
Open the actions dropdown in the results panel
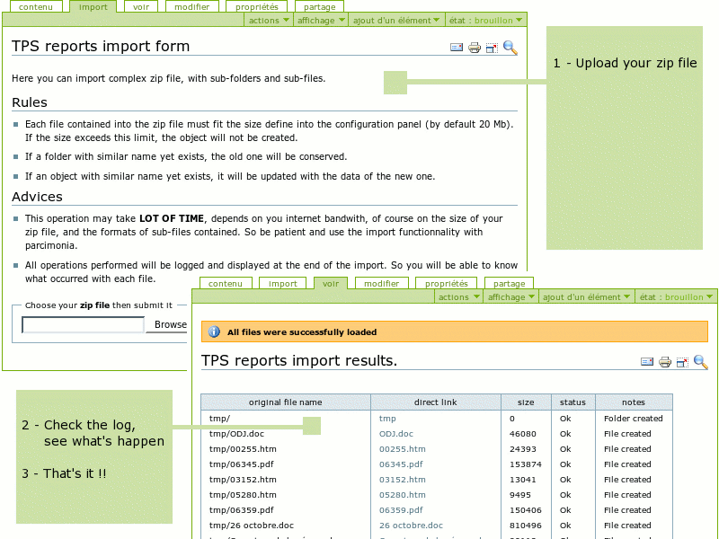click(x=457, y=297)
